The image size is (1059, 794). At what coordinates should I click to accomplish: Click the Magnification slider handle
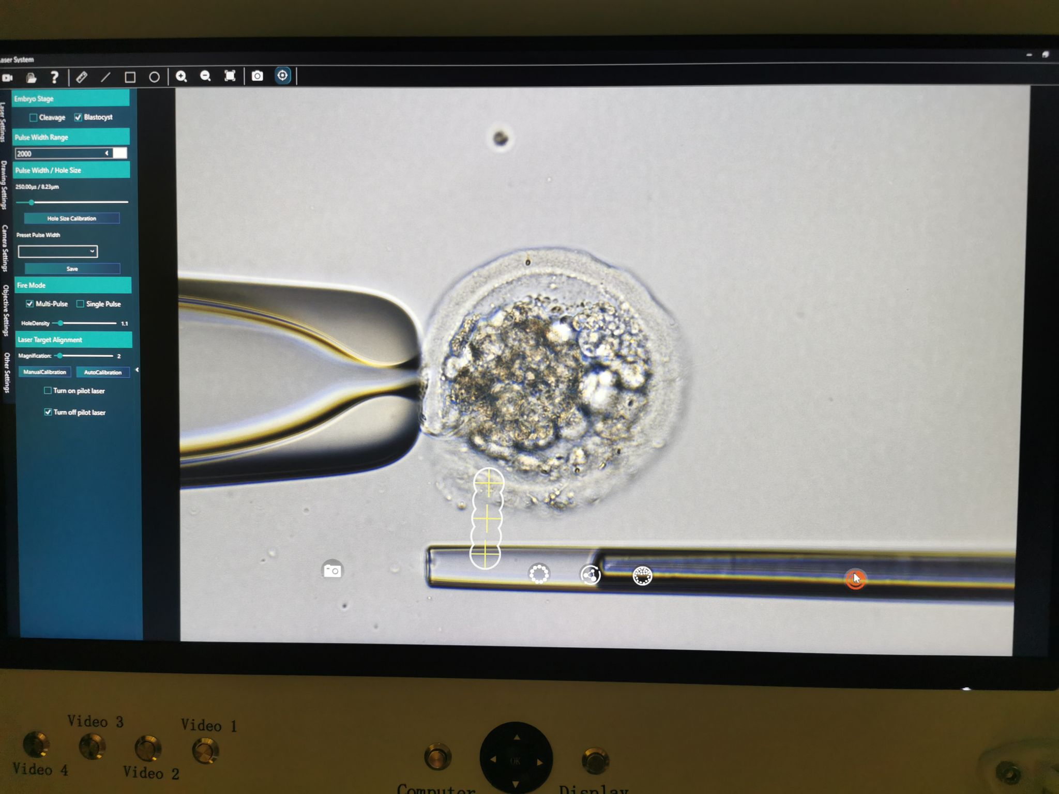pos(60,356)
